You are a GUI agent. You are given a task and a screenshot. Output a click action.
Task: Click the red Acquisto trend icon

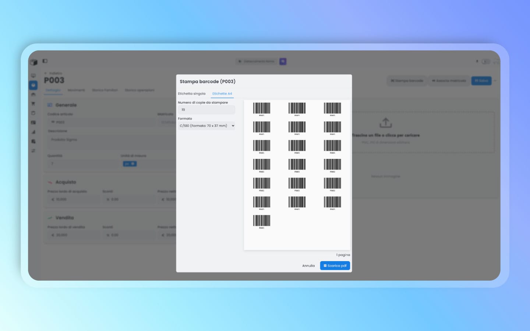50,182
